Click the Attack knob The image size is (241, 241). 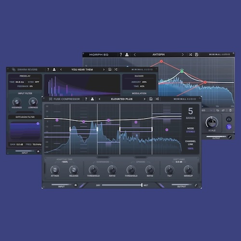point(55,170)
